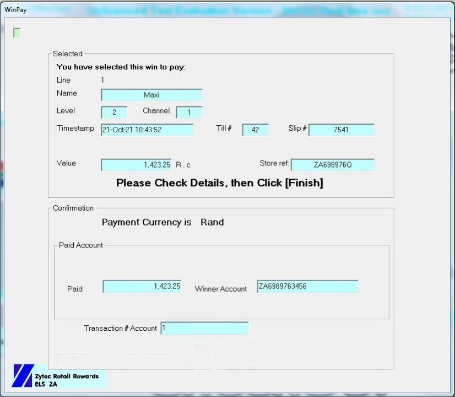Click the Zytec Retail Rewards logo icon
The height and width of the screenshot is (397, 455).
(x=23, y=375)
